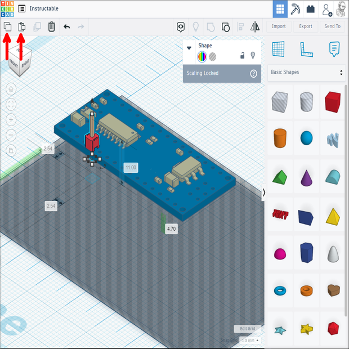Click the Copy icon in the toolbar
Viewport: 349px width, 349px height.
point(7,26)
